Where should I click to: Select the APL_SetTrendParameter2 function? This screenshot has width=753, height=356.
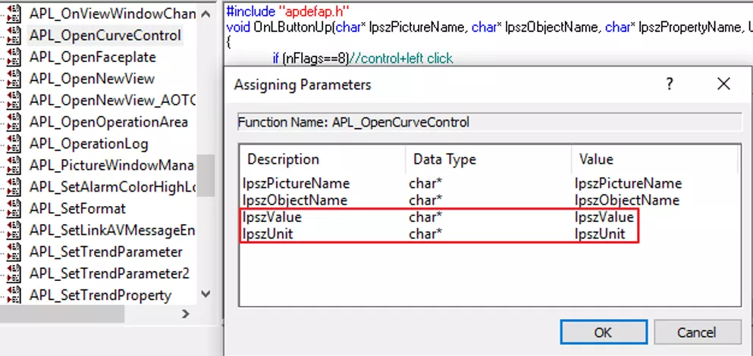tap(109, 273)
